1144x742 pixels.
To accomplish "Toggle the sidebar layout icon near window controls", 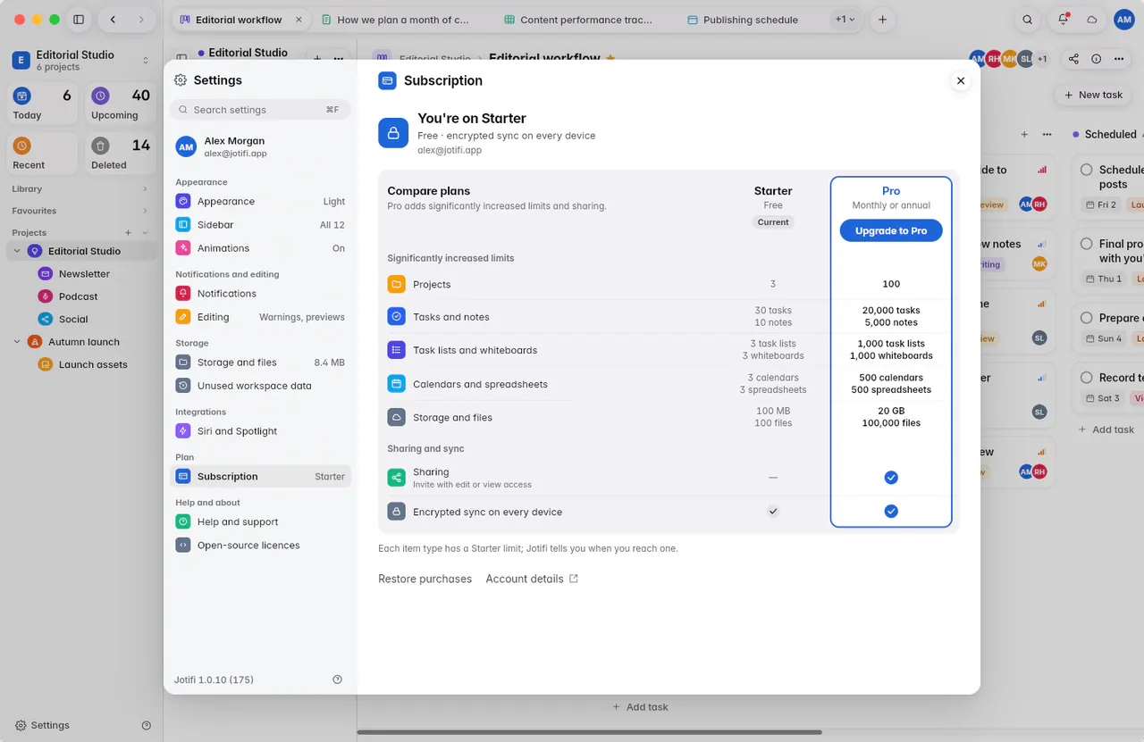I will (x=79, y=20).
